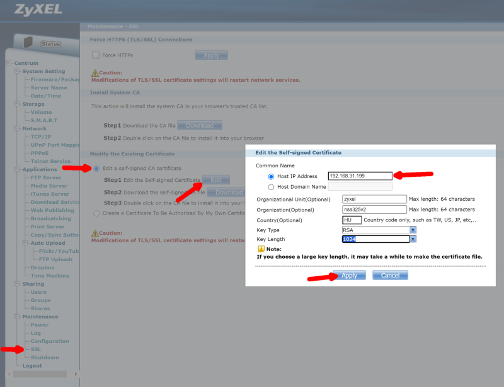Click the Organization field with nsa325v2
Screen dimensions: 504x387
coord(374,210)
